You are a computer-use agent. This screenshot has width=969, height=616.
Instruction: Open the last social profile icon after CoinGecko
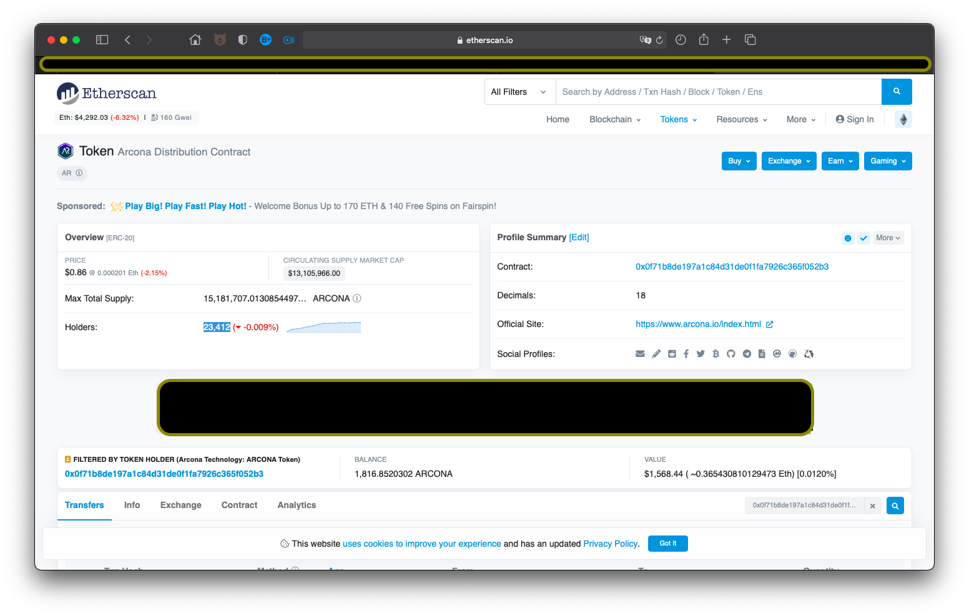click(x=809, y=354)
